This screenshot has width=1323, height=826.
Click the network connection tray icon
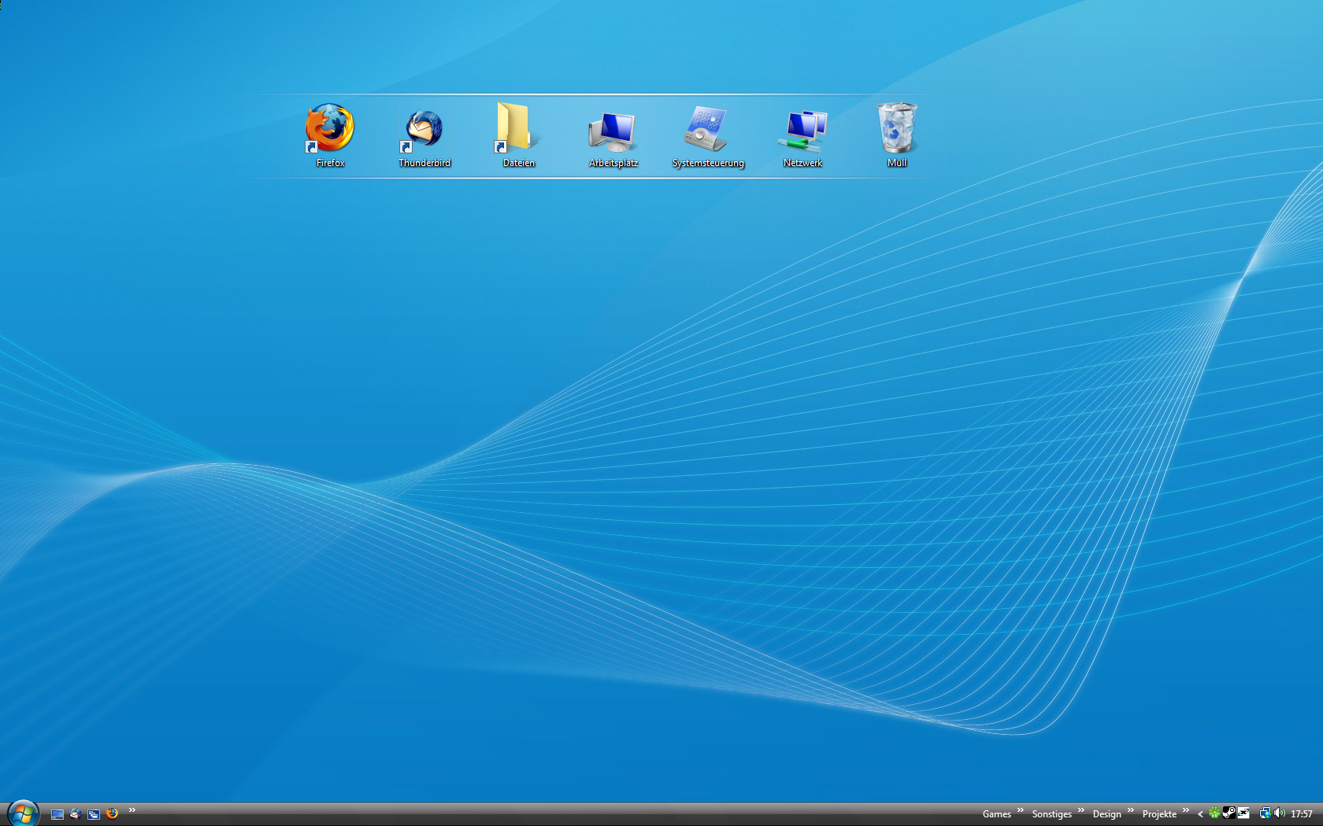coord(1265,813)
